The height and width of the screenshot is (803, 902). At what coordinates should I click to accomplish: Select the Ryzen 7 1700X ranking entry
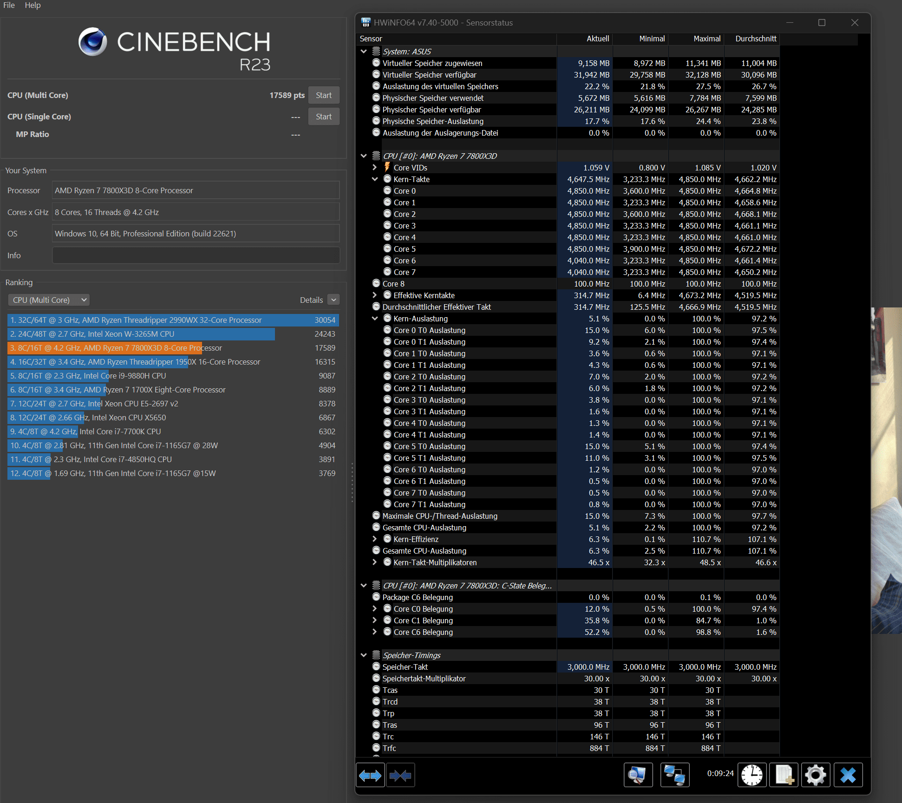point(173,390)
